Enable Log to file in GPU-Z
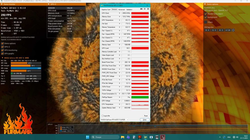Image resolution: width=250 pixels, height=140 pixels. coord(102,116)
